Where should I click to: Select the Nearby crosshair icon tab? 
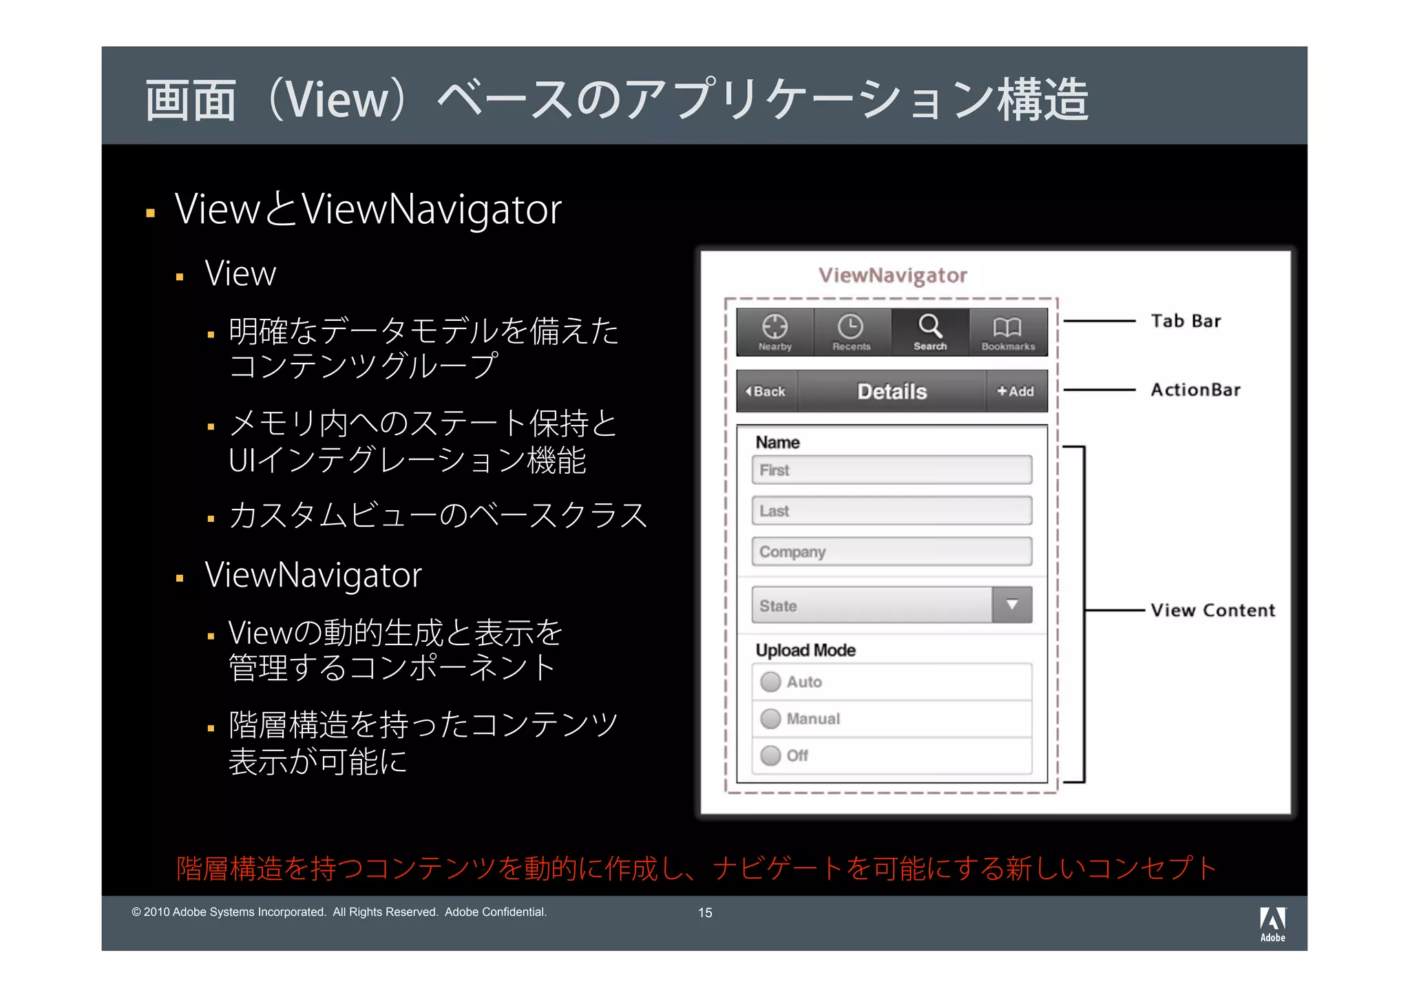pyautogui.click(x=775, y=333)
